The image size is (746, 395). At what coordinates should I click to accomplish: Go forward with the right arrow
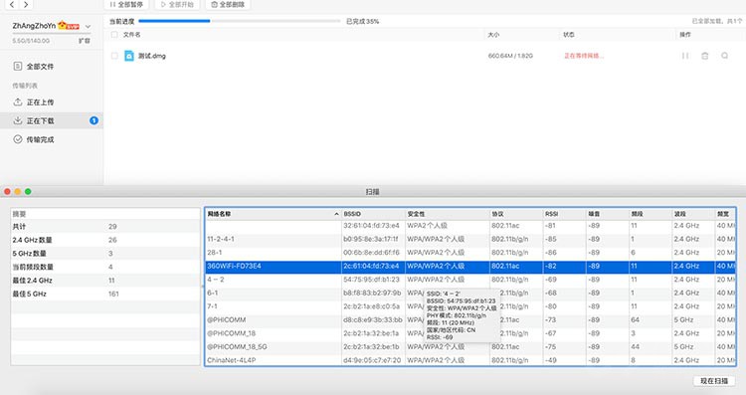coord(26,4)
